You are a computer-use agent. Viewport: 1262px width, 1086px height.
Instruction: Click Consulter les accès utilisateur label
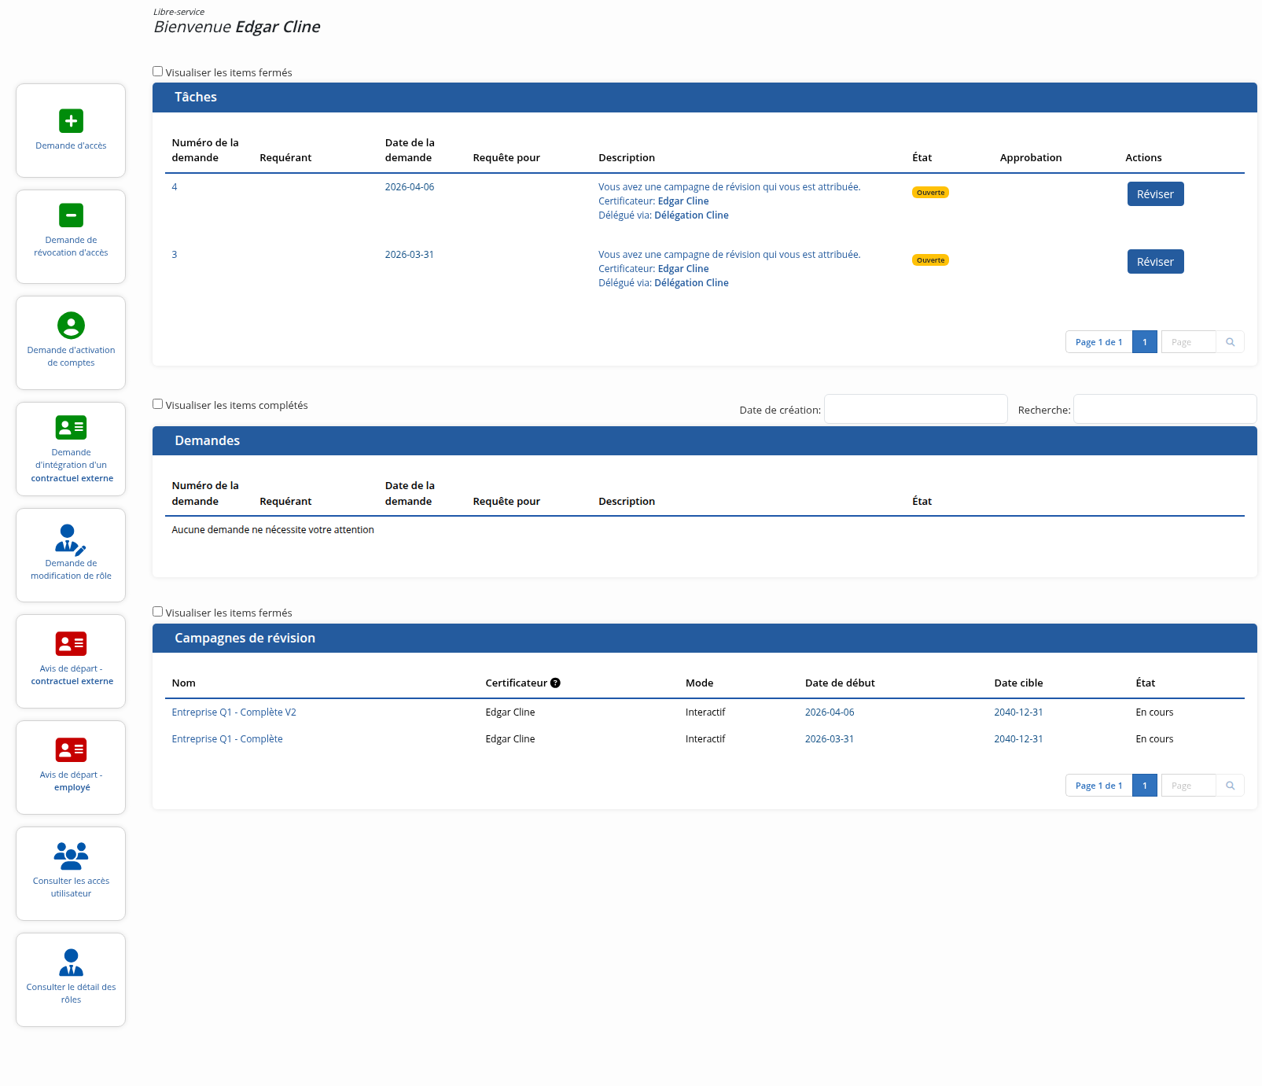71,887
